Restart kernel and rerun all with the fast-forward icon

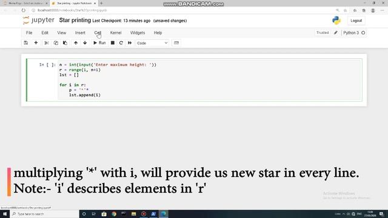[130, 43]
